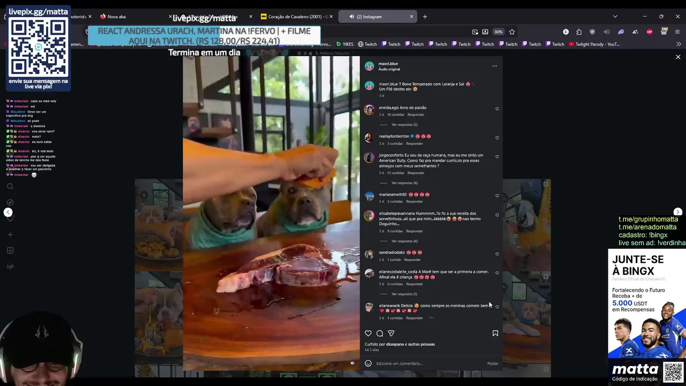Viewport: 686px width, 386px height.
Task: Open the extension icon with Off badge
Action: click(x=664, y=31)
